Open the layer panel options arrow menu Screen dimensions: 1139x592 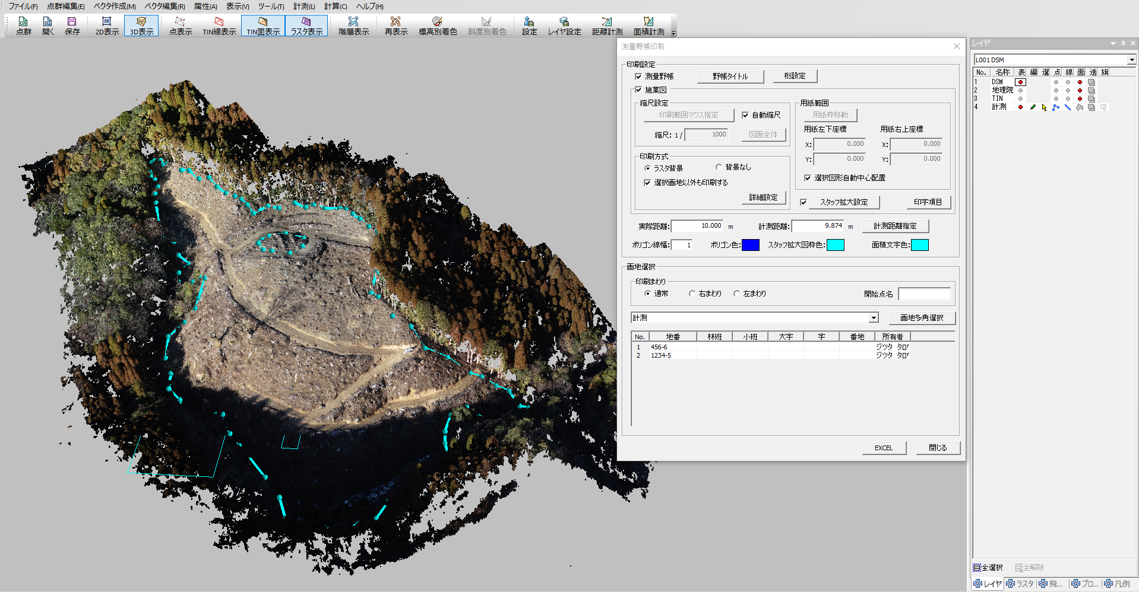(x=1113, y=43)
